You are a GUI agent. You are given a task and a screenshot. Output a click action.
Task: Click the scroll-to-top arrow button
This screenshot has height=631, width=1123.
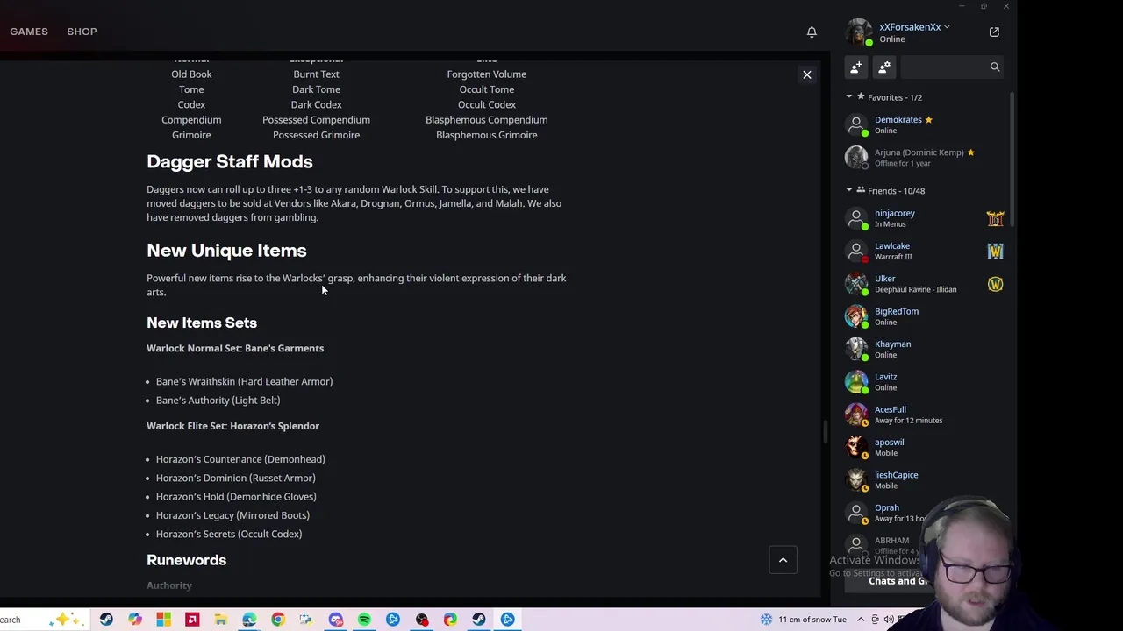(x=783, y=560)
